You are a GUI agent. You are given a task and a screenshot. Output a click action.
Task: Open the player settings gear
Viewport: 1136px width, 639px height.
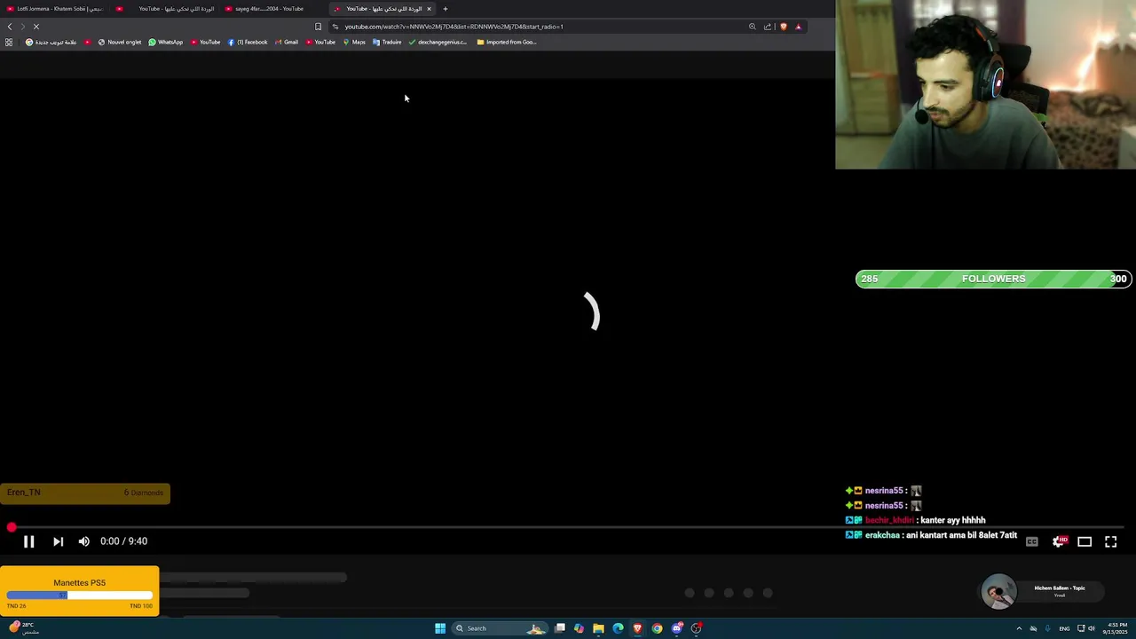[1059, 541]
